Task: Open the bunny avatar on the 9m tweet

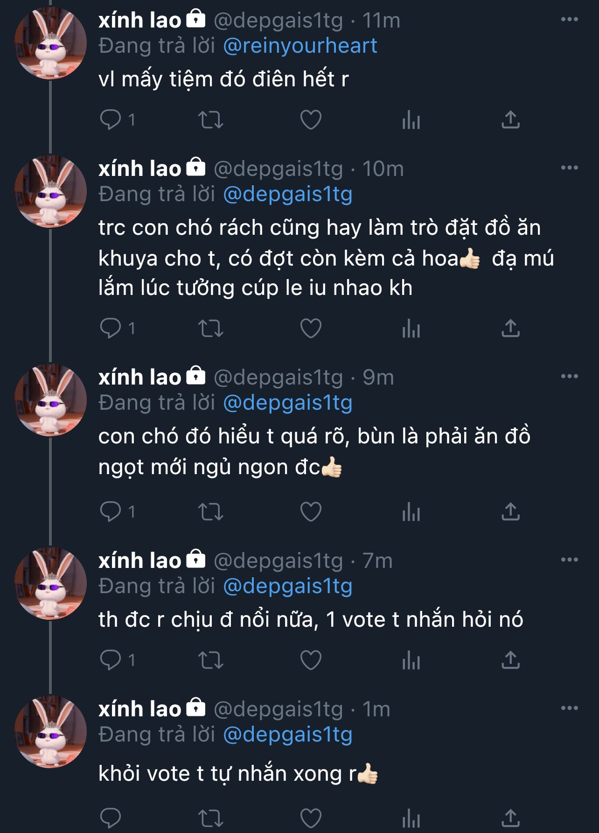Action: click(50, 400)
